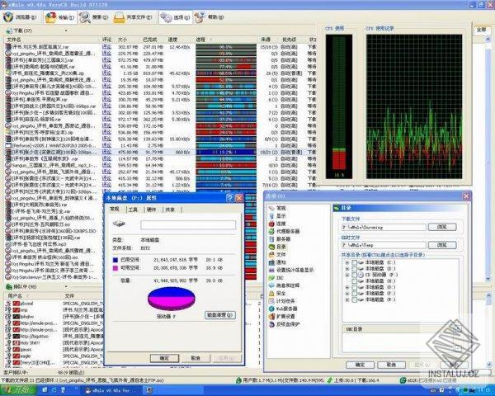Click 浏览 button beside Incoming path
This screenshot has width=495, height=396.
point(442,227)
